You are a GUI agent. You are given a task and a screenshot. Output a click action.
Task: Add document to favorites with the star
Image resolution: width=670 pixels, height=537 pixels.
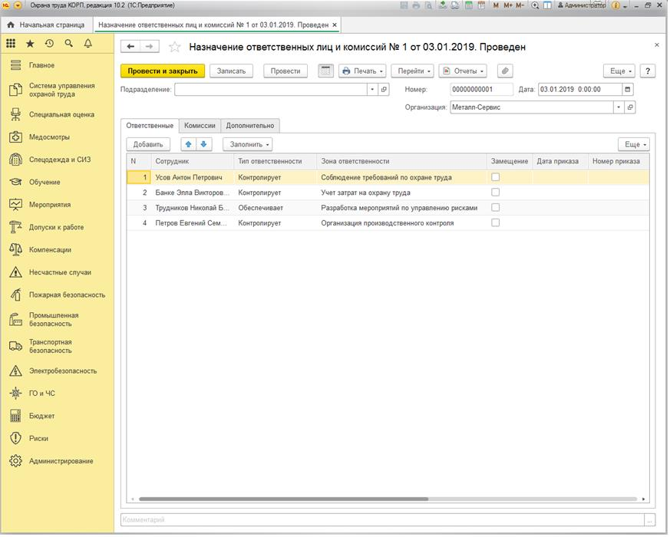(175, 47)
